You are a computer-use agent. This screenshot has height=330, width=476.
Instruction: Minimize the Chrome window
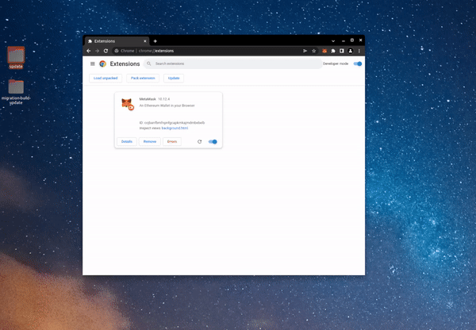(344, 40)
